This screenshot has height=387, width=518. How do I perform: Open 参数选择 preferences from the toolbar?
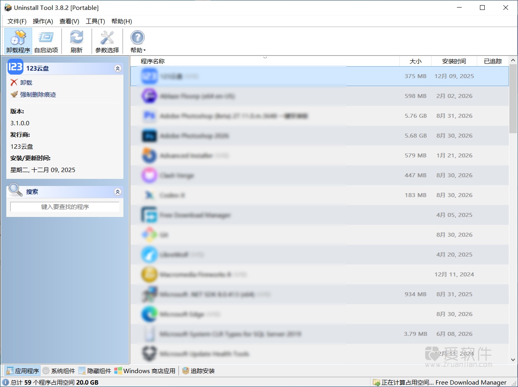107,41
